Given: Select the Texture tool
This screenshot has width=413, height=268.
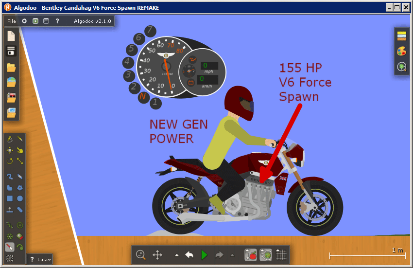Looking at the screenshot, I should click(10, 258).
